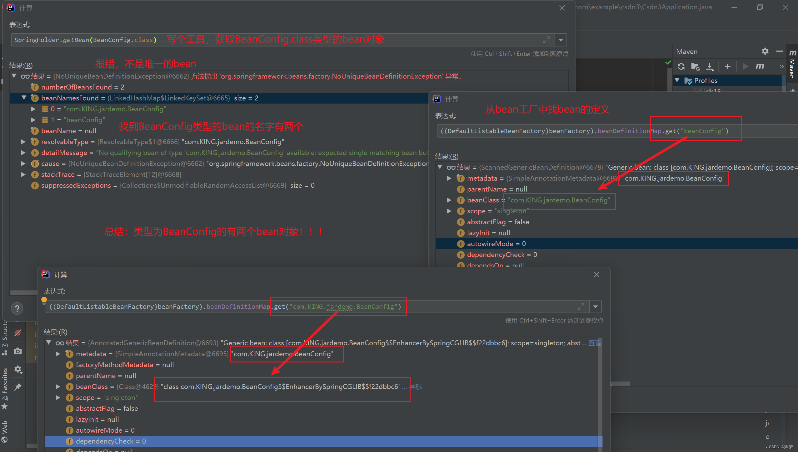Select the autowireMode = 0 row in middle dialog
Viewport: 798px width, 452px height.
617,244
